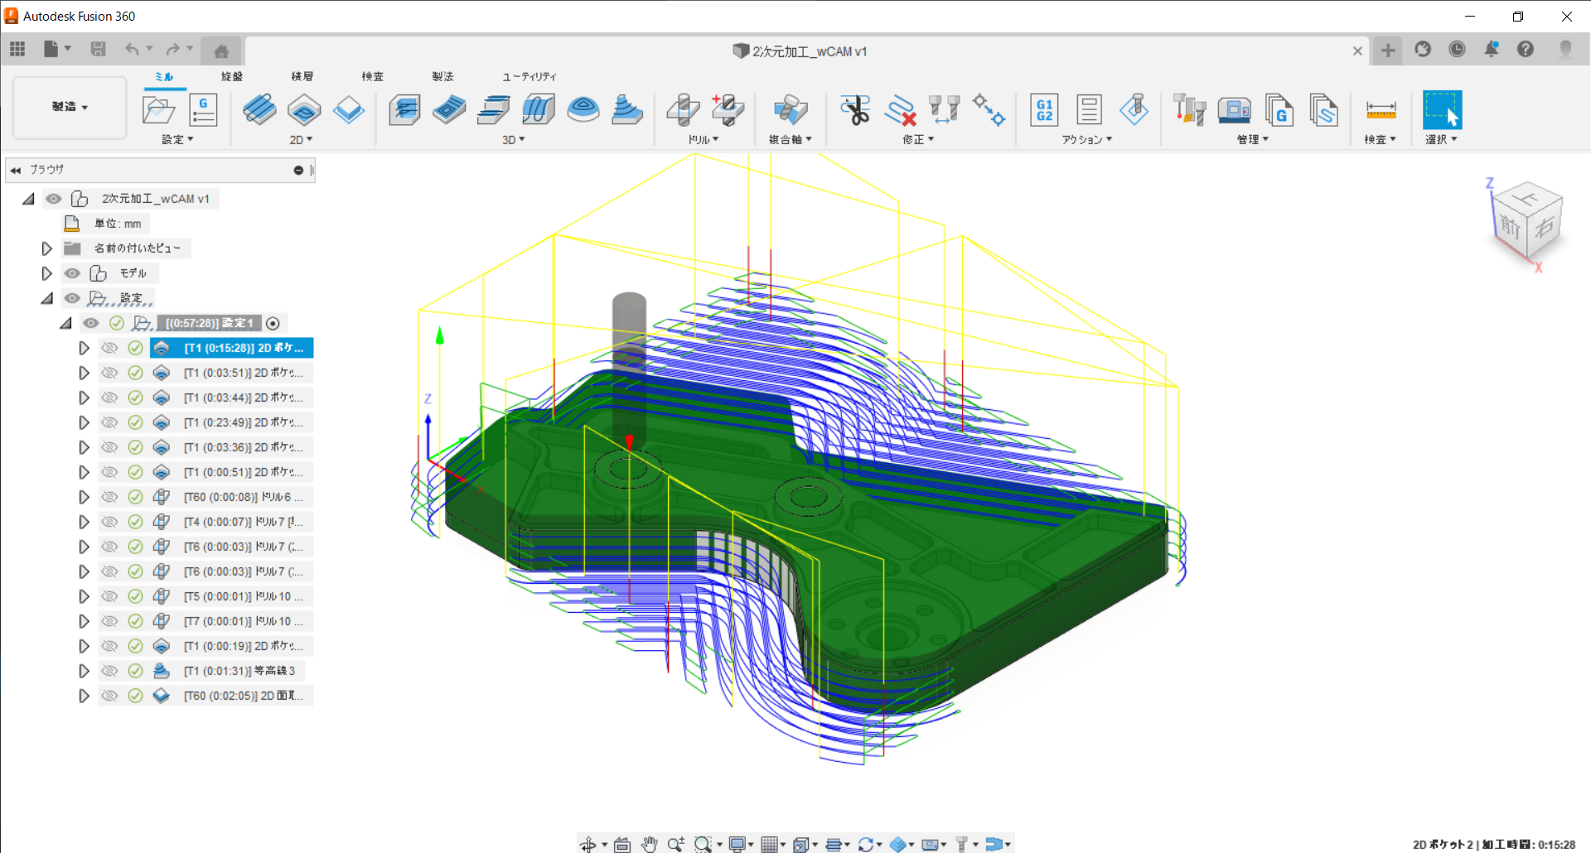1591x853 pixels.
Task: Click the delete toolpath icon
Action: pyautogui.click(x=900, y=109)
